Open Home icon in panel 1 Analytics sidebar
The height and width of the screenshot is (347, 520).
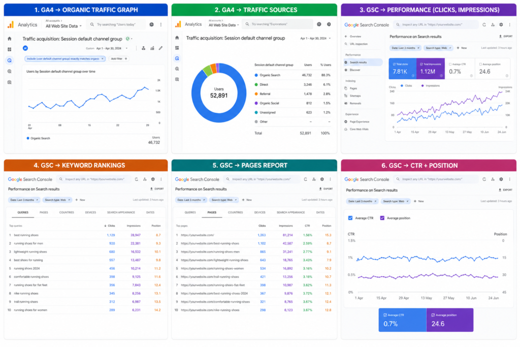(9, 39)
